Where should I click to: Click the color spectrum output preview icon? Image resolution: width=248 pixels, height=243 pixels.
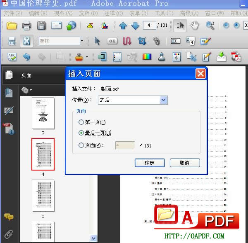[x=147, y=57]
